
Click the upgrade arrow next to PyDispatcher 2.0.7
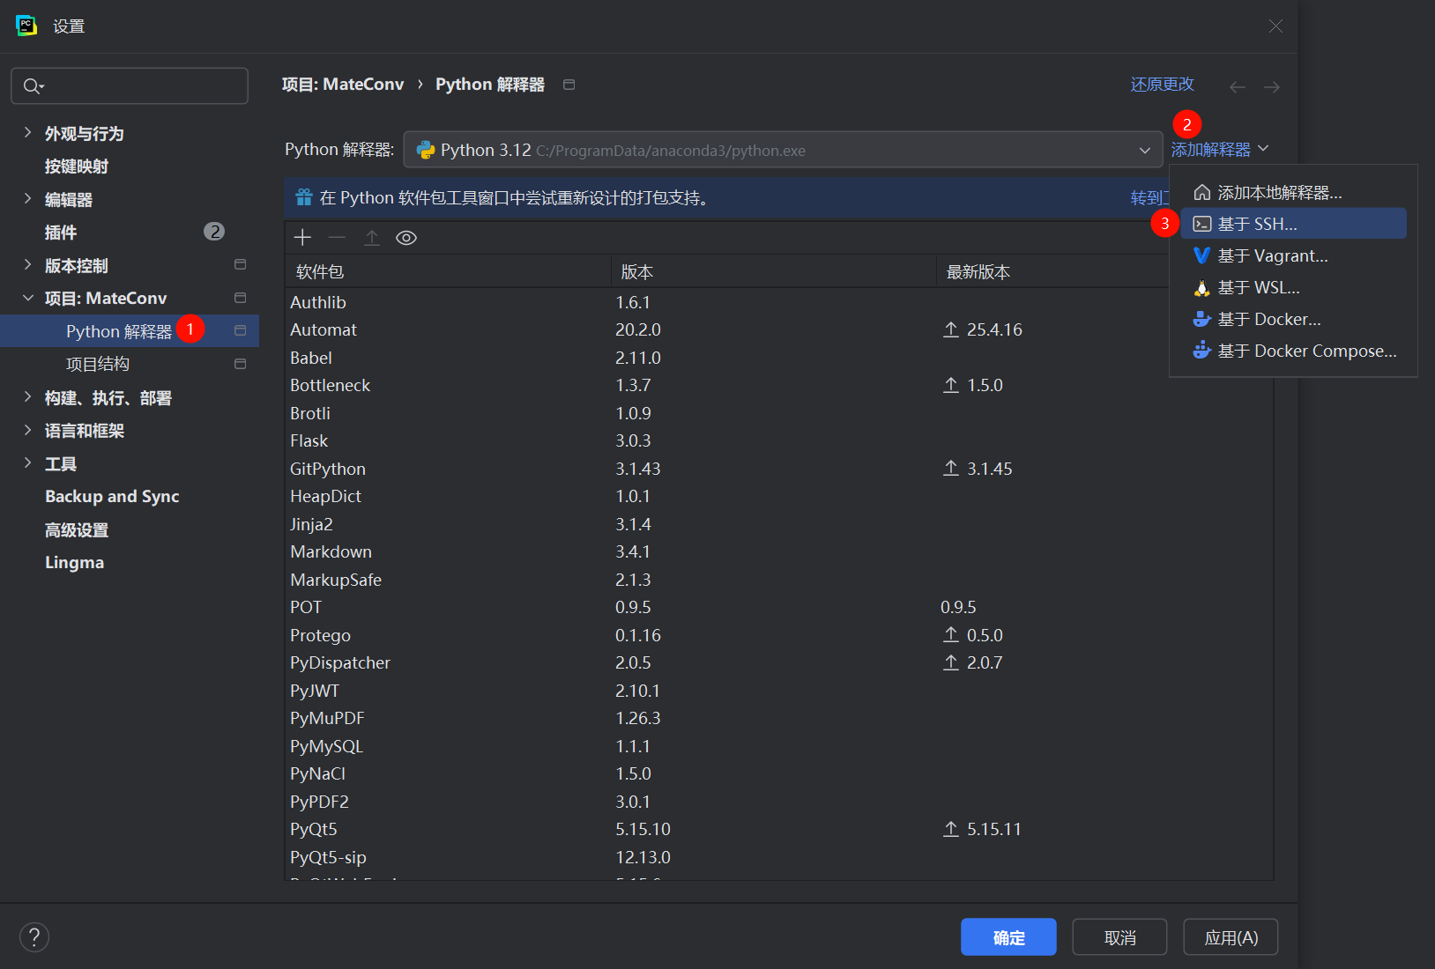[951, 662]
